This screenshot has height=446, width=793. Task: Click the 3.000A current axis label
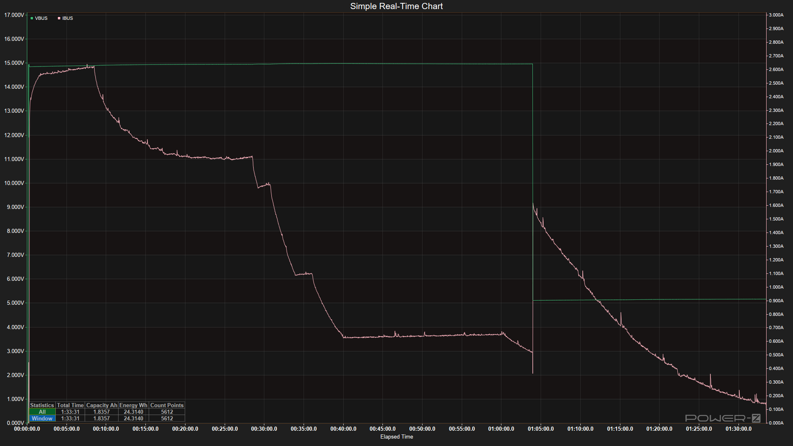776,15
